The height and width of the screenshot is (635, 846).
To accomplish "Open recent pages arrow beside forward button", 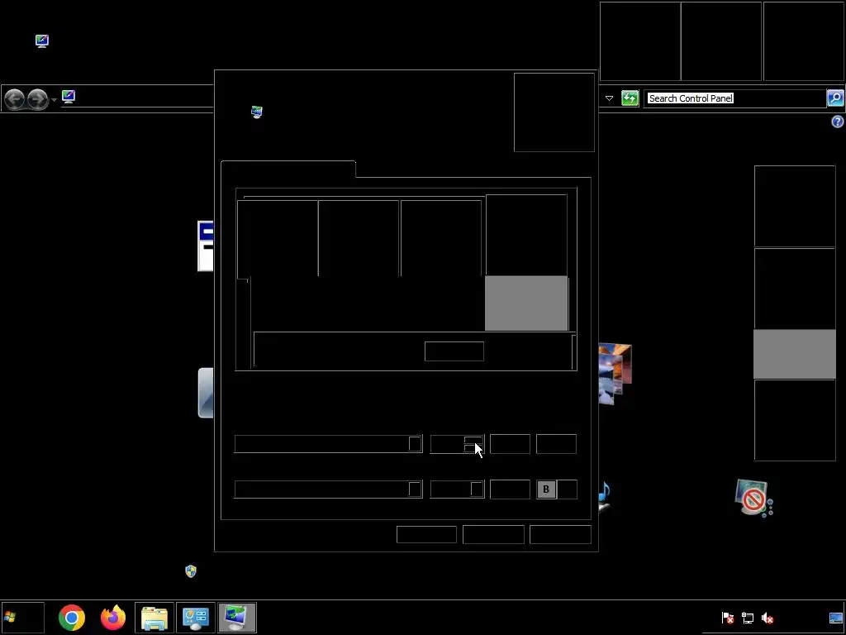I will pyautogui.click(x=54, y=100).
